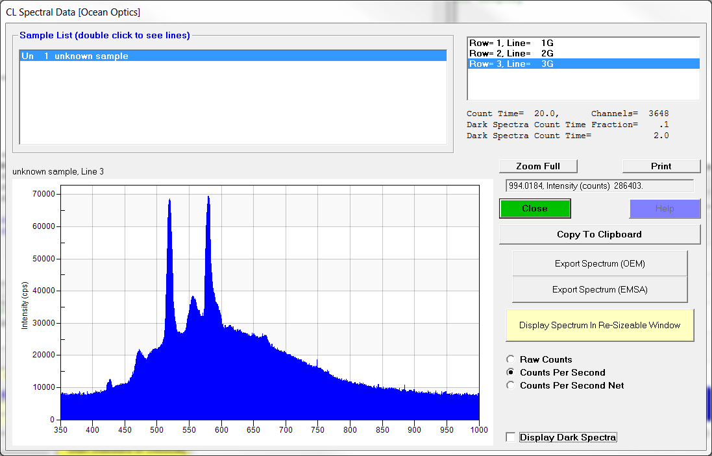Select 'Un 1 unknown sample' in Sample List
Image resolution: width=712 pixels, height=456 pixels.
232,56
